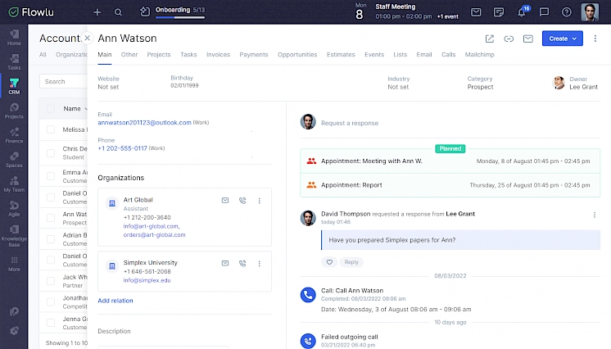Like David Thompson's comment with heart

pos(329,262)
